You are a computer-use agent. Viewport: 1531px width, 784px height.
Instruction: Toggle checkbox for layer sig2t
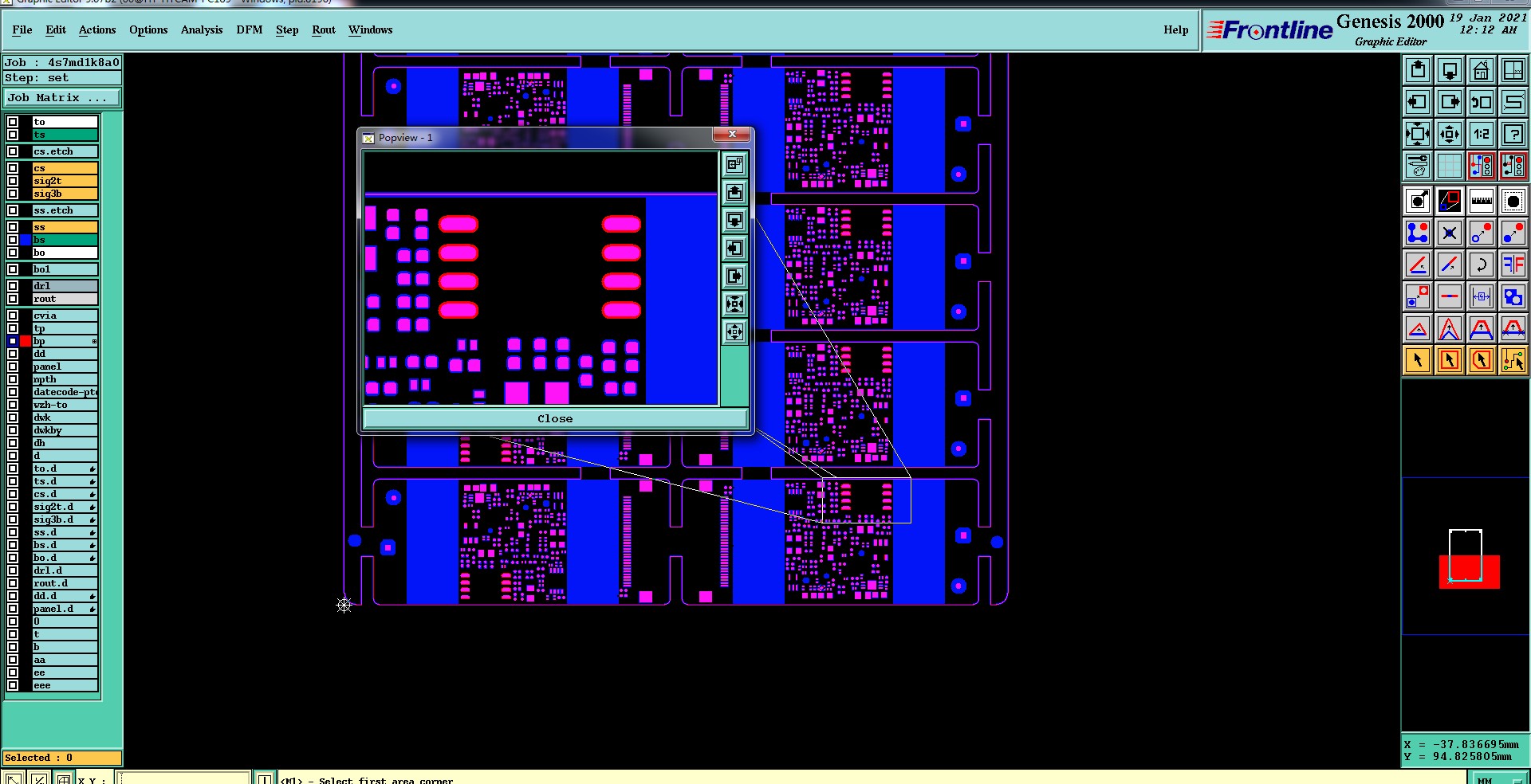coord(13,181)
